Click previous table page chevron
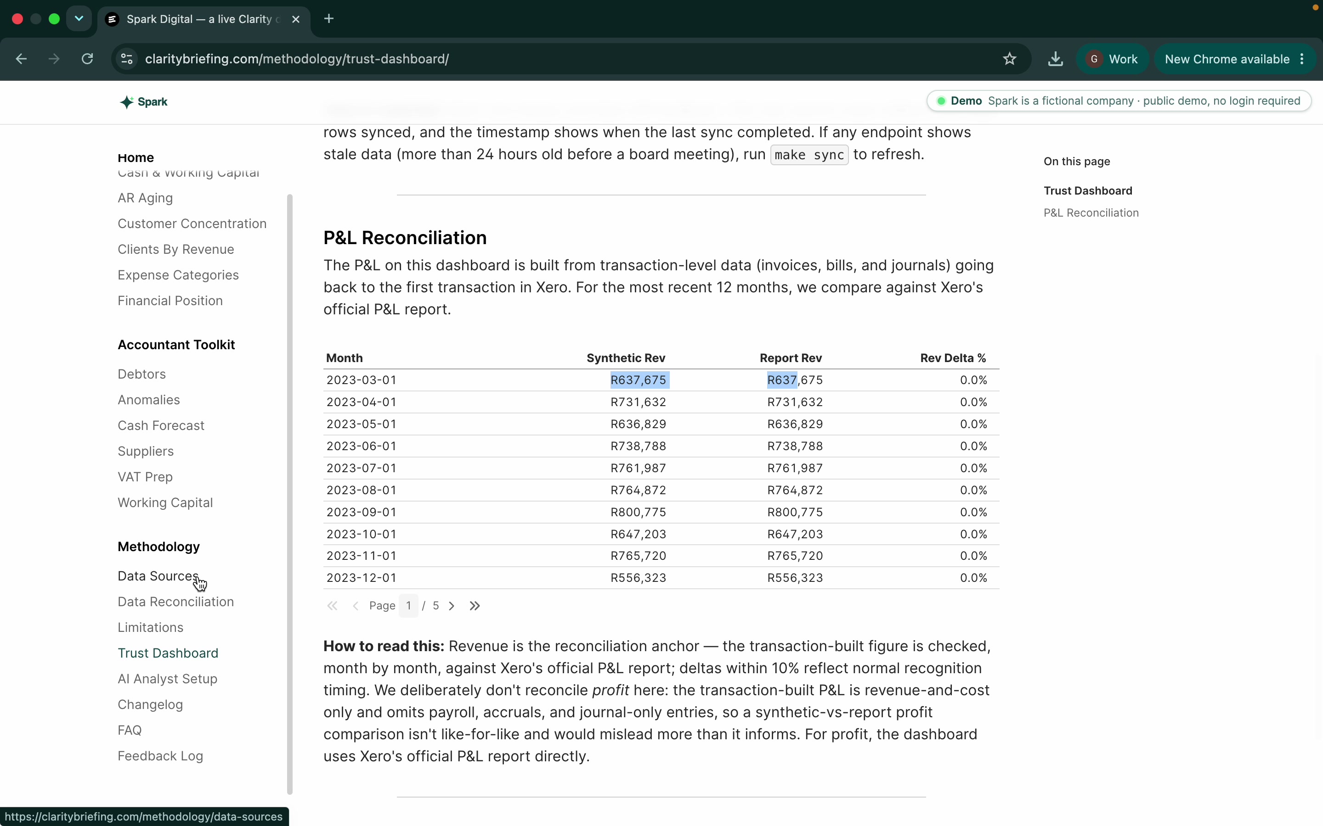The image size is (1323, 826). point(356,606)
